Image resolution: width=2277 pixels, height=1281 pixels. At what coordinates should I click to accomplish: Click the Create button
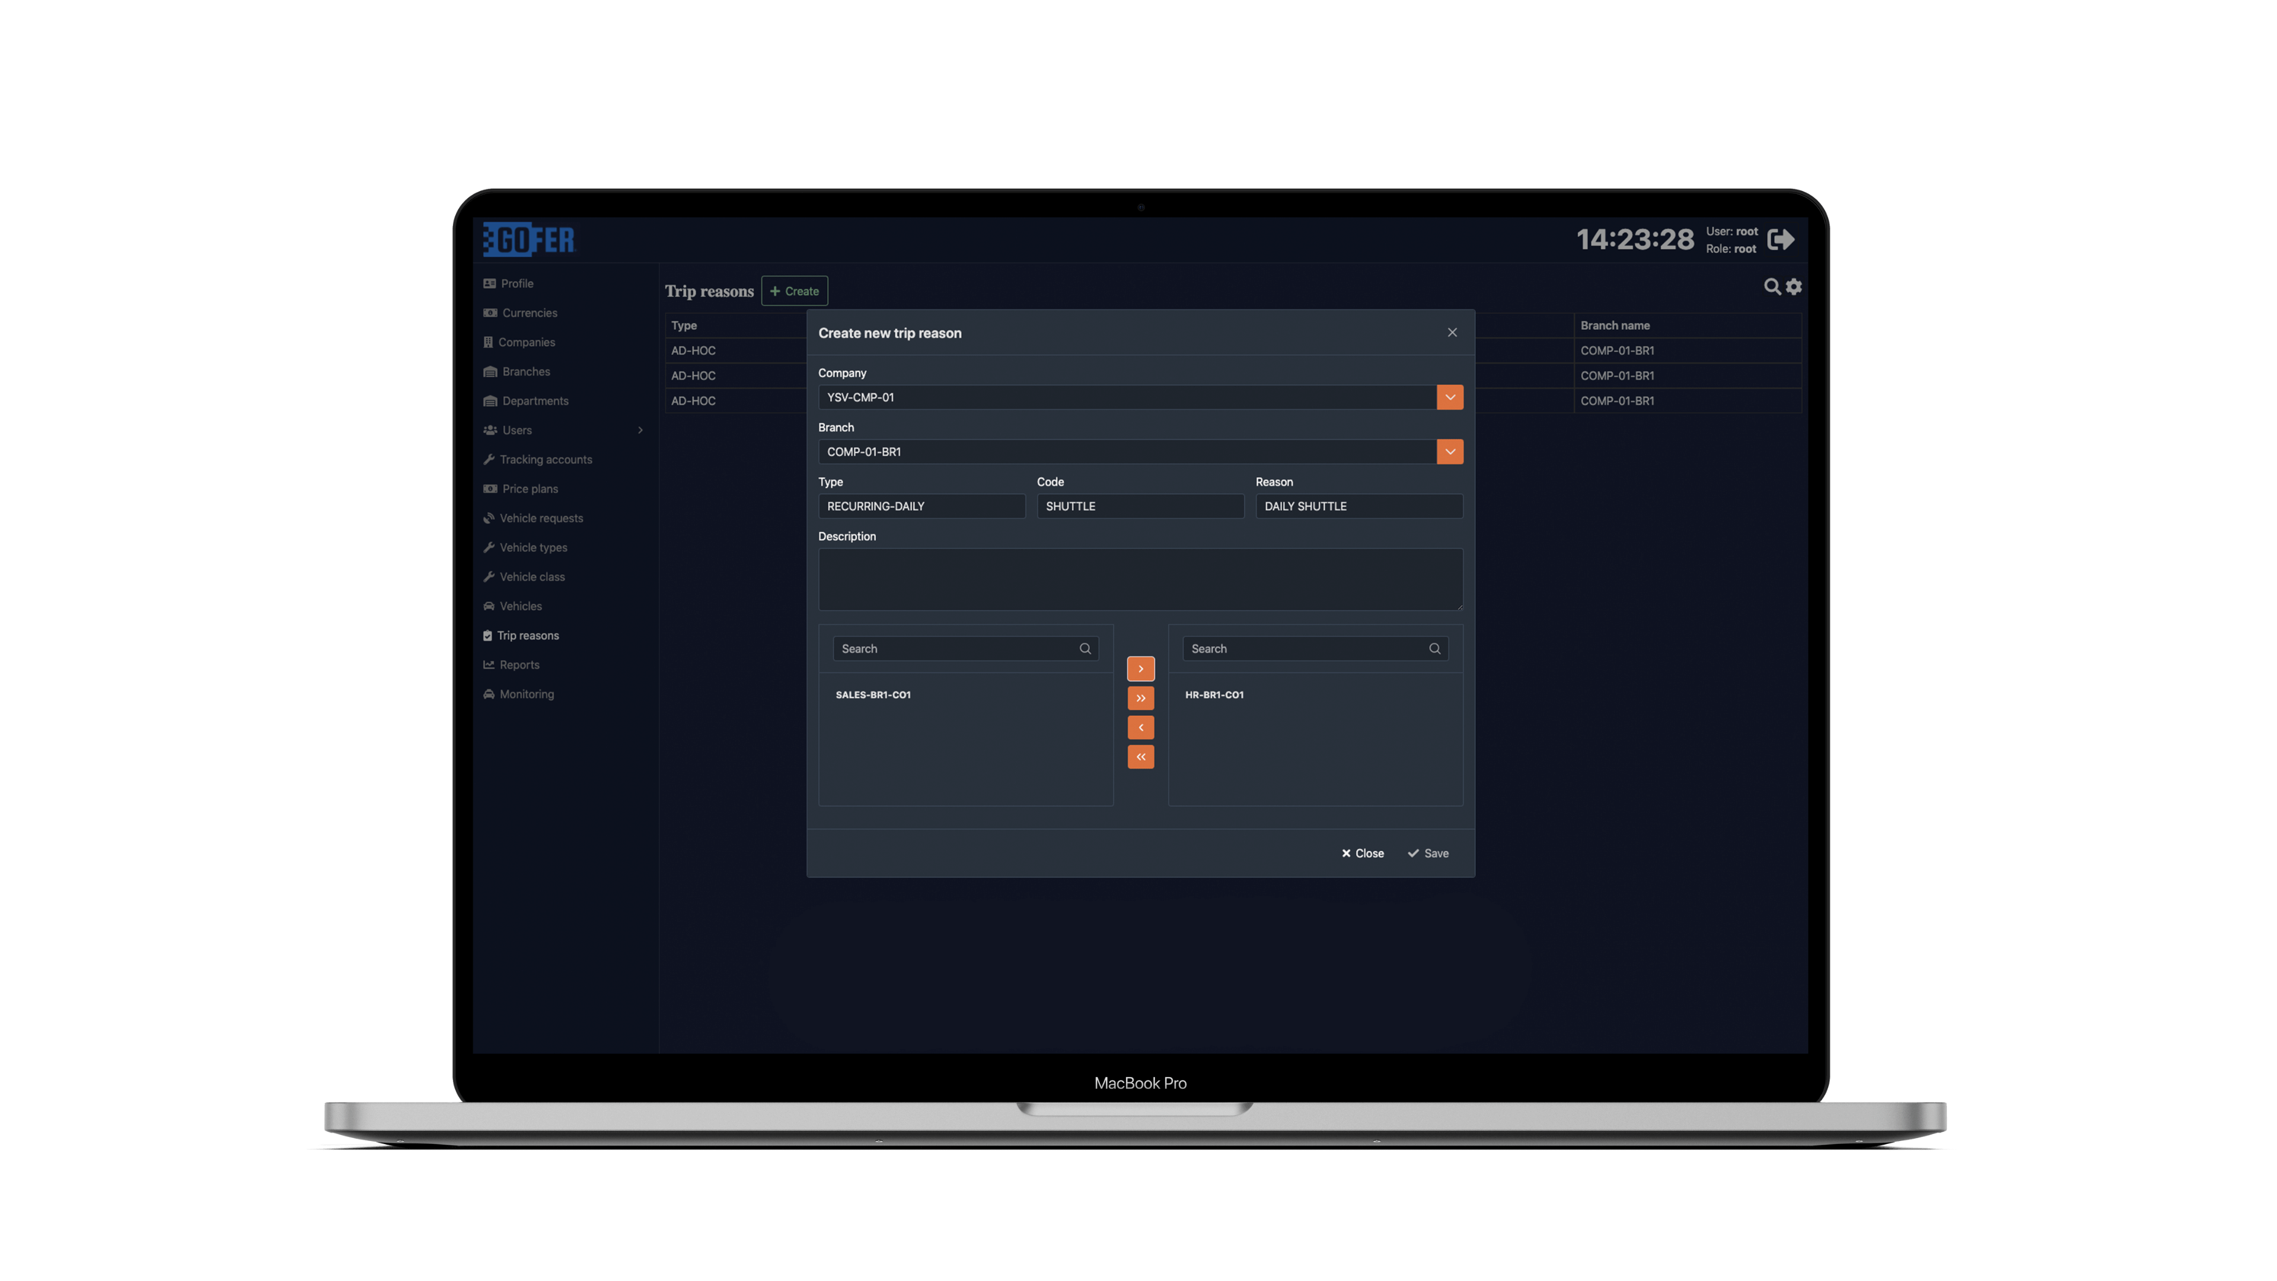[x=795, y=291]
